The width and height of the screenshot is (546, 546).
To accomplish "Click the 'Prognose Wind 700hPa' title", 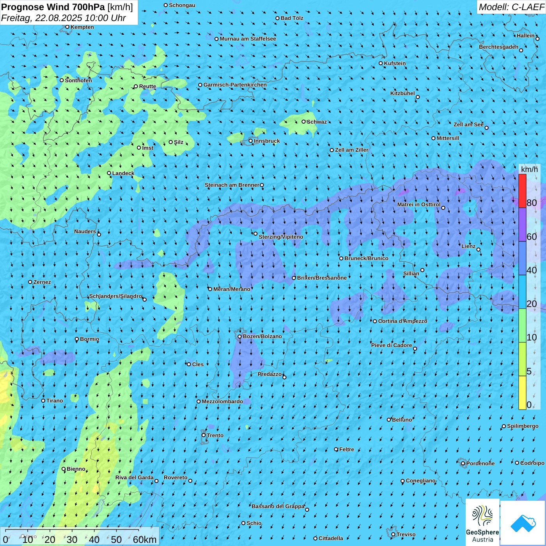I will coord(53,7).
